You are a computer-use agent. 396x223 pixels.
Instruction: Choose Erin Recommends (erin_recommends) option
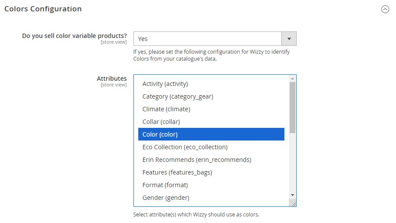pyautogui.click(x=196, y=160)
